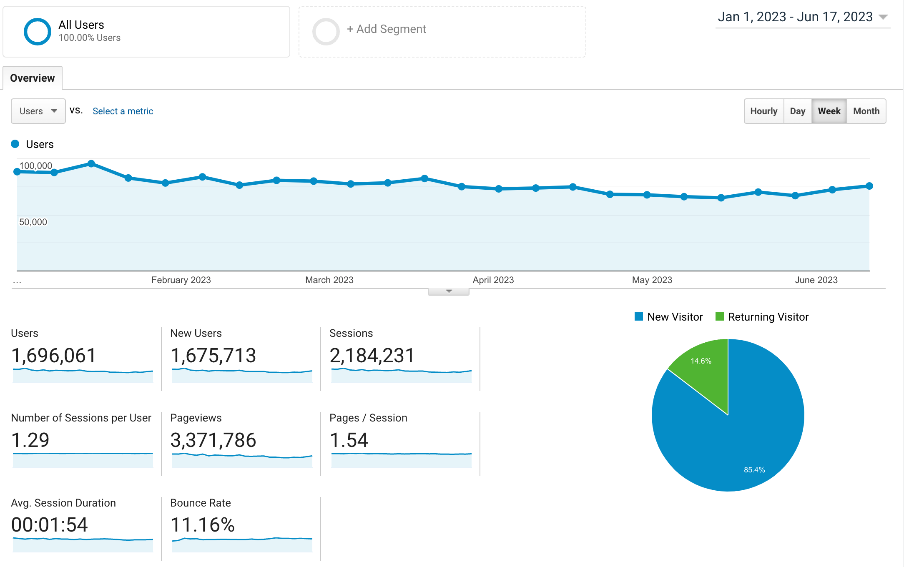Image resolution: width=904 pixels, height=567 pixels.
Task: Click Select a metric link
Action: click(123, 111)
